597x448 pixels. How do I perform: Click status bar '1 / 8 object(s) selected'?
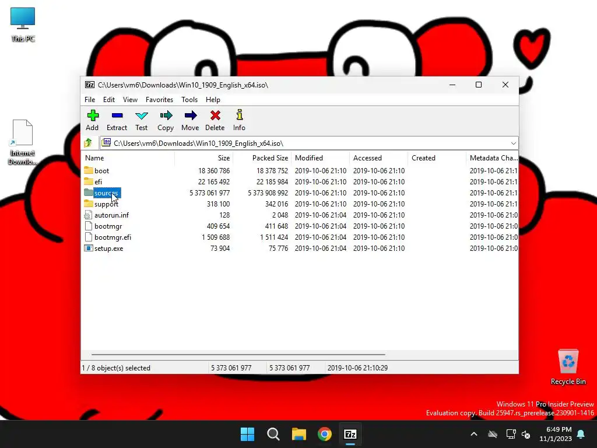pos(116,367)
